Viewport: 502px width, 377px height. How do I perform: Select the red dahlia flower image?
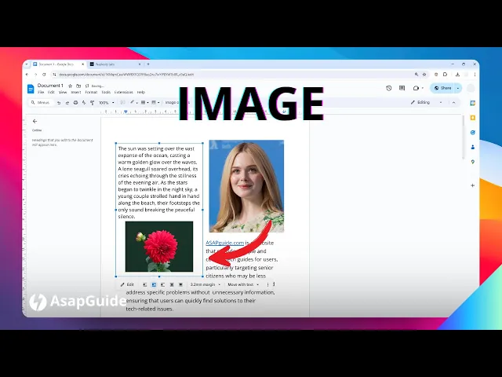tap(159, 247)
